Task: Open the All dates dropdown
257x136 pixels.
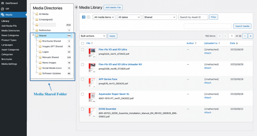Action: tap(129, 17)
